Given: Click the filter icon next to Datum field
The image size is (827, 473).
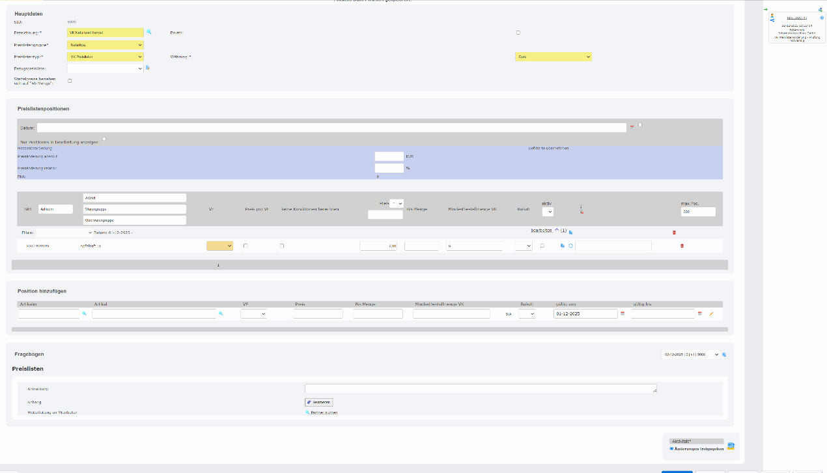Looking at the screenshot, I should click(x=632, y=128).
